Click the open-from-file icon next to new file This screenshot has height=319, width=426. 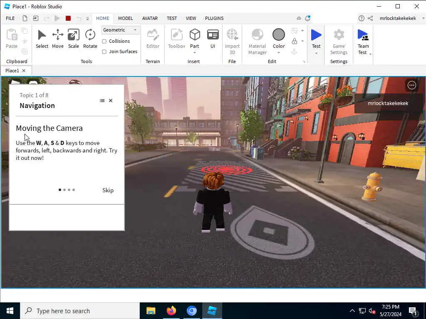(36, 18)
